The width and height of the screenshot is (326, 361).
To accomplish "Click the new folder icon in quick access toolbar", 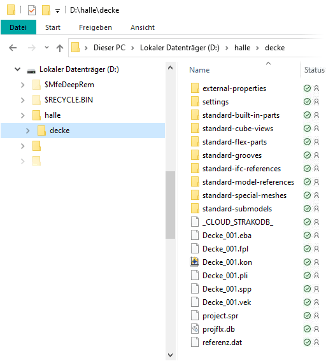I will coord(46,10).
